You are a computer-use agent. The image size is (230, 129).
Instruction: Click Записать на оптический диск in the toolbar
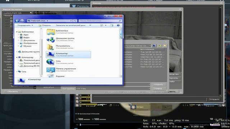click(70, 25)
